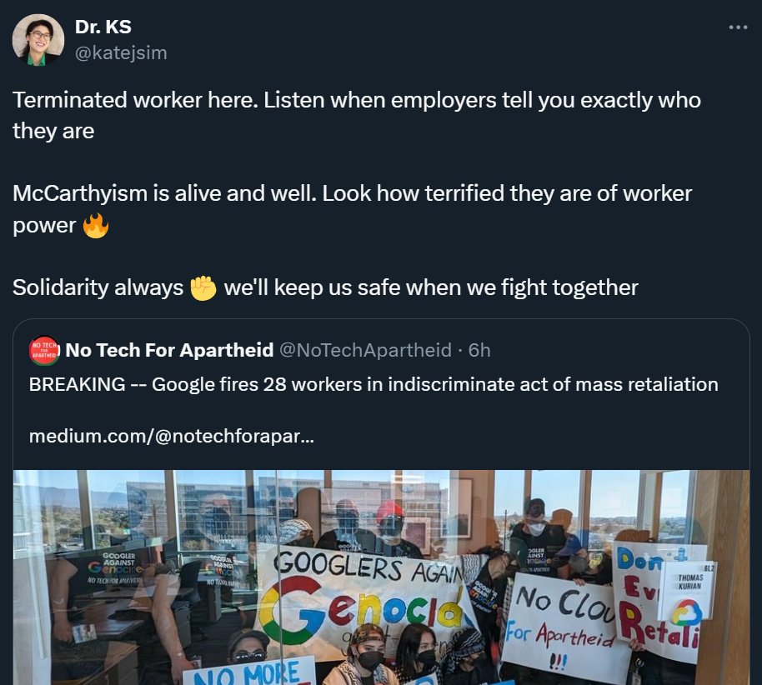762x685 pixels.
Task: Click the No Tech For Apartheid avatar
Action: click(44, 350)
